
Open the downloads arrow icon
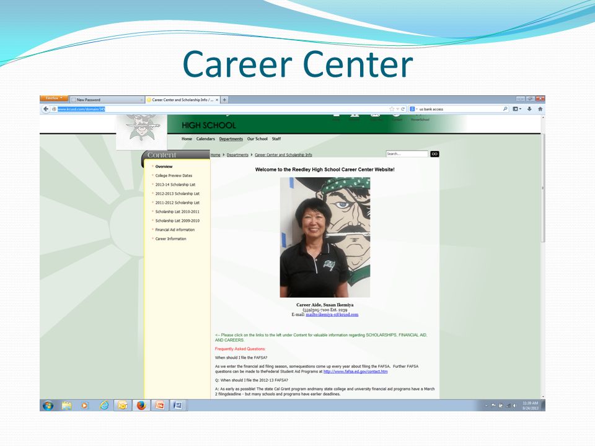(x=529, y=109)
